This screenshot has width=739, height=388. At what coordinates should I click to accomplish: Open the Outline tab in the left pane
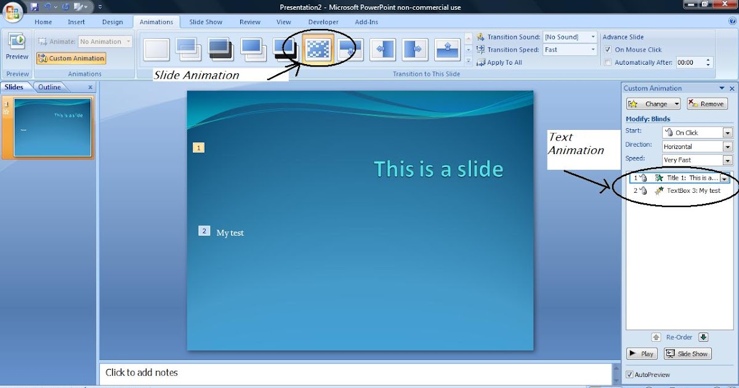(49, 87)
